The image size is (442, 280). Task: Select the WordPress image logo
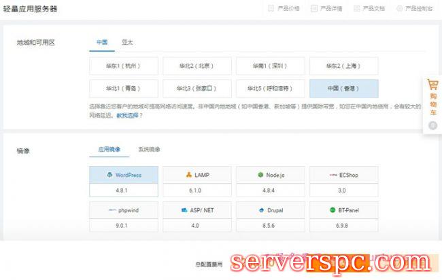[x=109, y=175]
